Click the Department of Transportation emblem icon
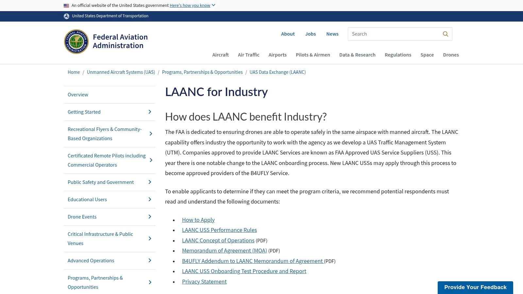Viewport: 523px width, 294px height. pos(66,16)
